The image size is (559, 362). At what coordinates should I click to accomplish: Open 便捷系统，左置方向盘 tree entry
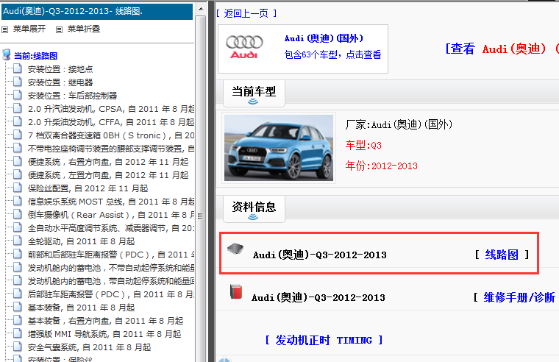pos(108,175)
